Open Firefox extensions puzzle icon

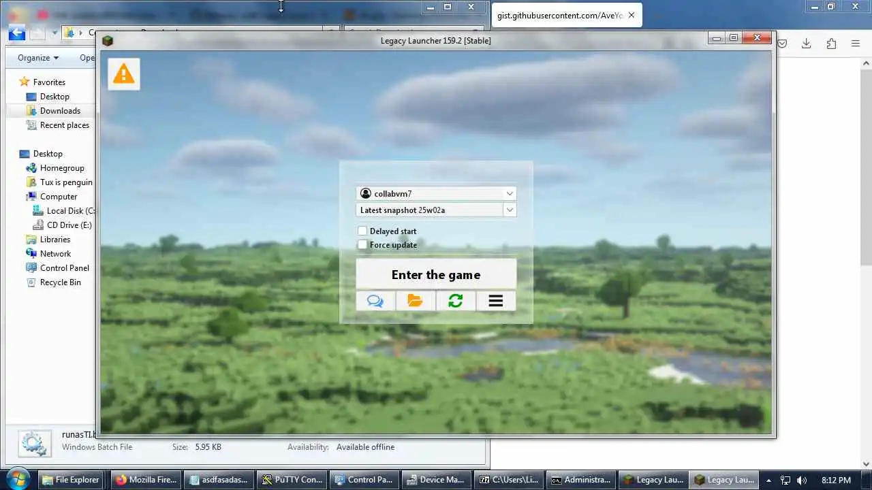831,44
